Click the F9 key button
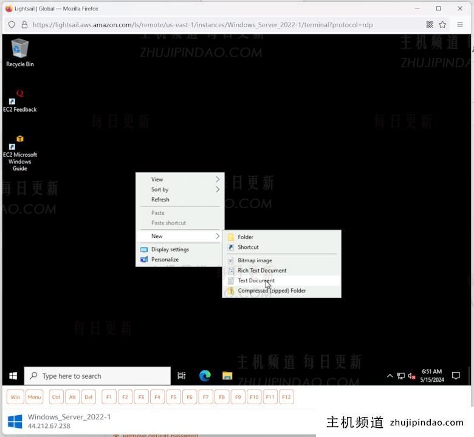The height and width of the screenshot is (437, 474). pyautogui.click(x=238, y=397)
